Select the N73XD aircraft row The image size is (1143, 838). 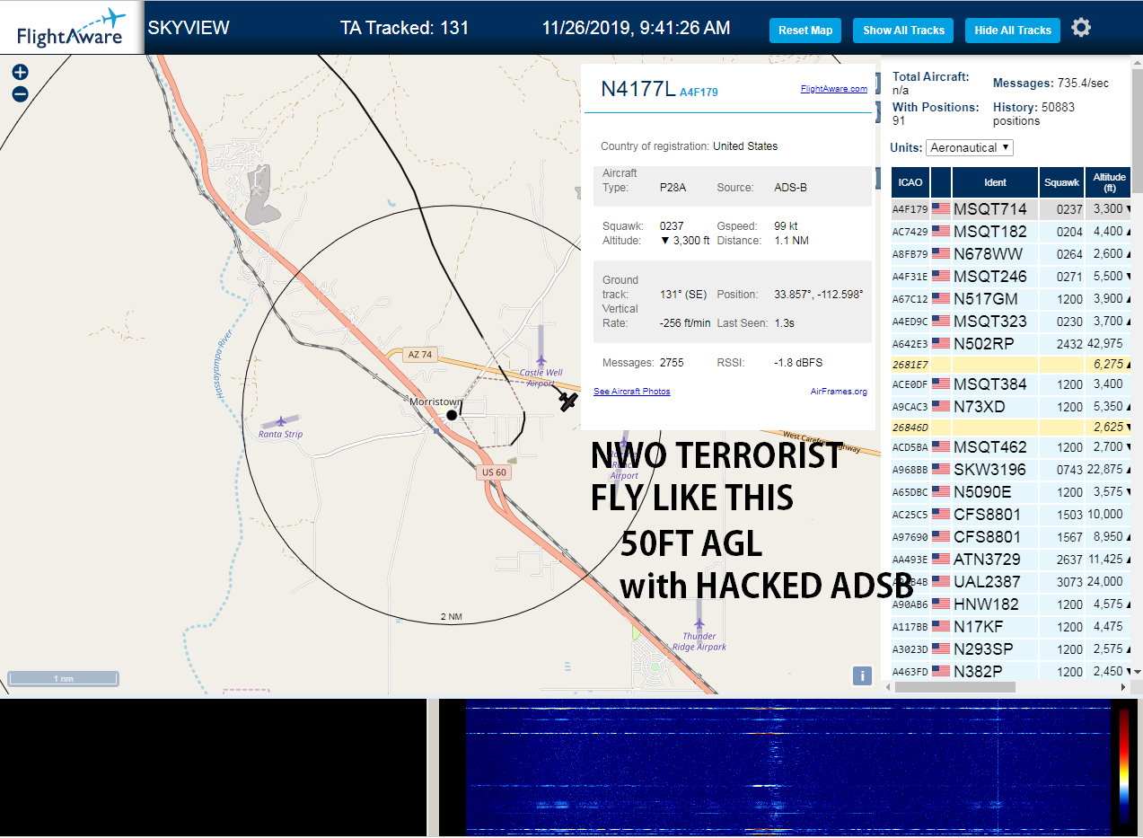(1011, 407)
